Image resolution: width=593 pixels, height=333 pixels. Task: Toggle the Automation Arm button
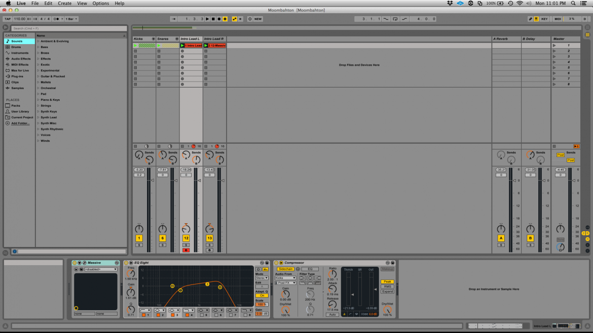pos(235,19)
